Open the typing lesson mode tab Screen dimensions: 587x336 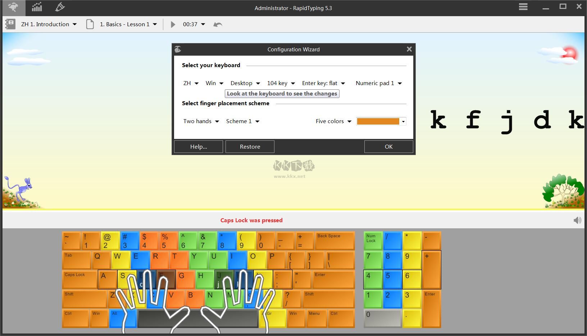13,8
